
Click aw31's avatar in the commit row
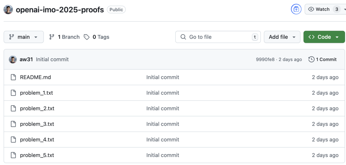point(13,59)
